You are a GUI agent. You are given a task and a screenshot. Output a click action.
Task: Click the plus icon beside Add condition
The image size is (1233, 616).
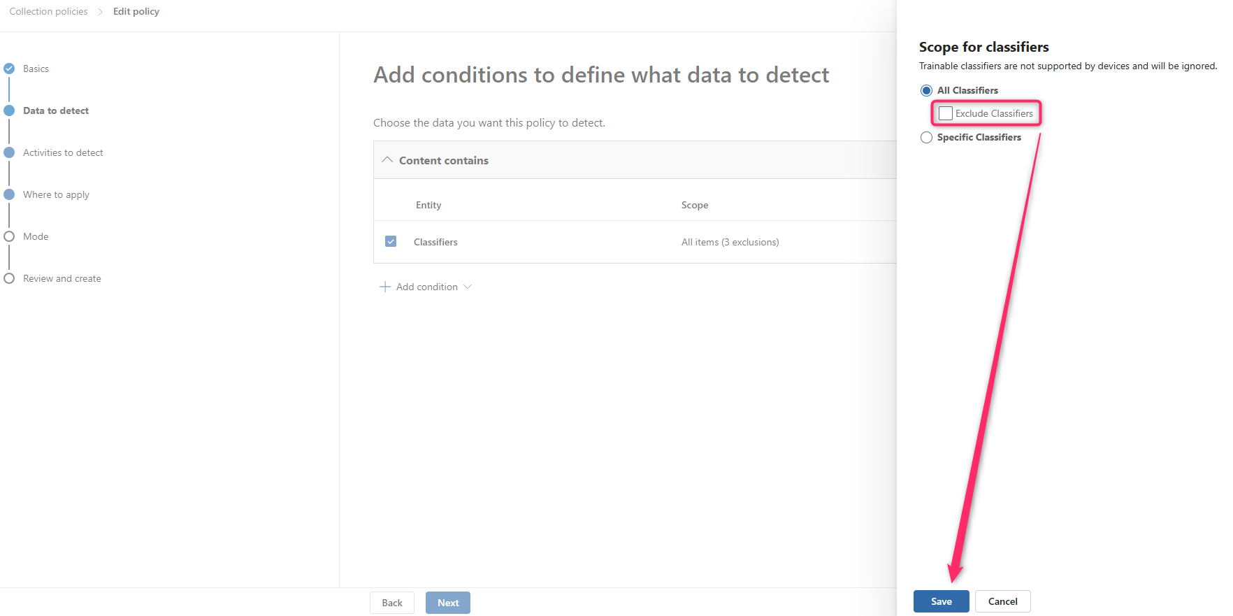pos(384,287)
